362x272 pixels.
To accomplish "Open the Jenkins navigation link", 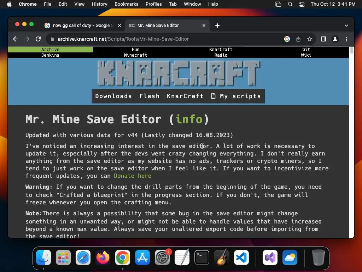I will [50, 55].
